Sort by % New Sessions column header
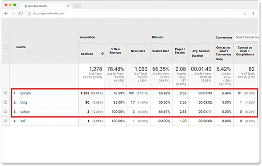The image size is (262, 166). [x=115, y=51]
